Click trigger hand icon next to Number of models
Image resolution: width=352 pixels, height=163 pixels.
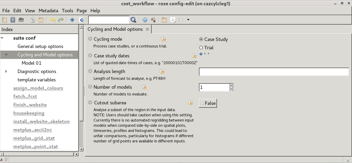(x=144, y=87)
